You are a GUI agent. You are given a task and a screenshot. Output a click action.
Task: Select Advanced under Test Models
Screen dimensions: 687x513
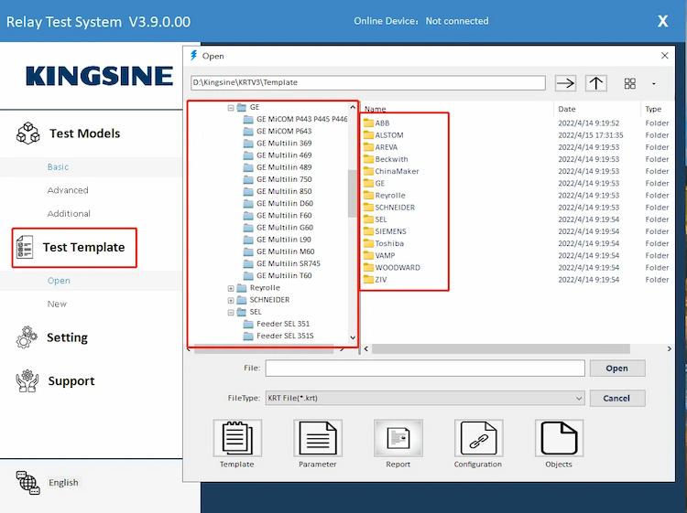68,190
